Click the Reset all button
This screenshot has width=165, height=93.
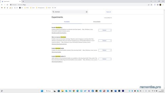tap(109, 12)
